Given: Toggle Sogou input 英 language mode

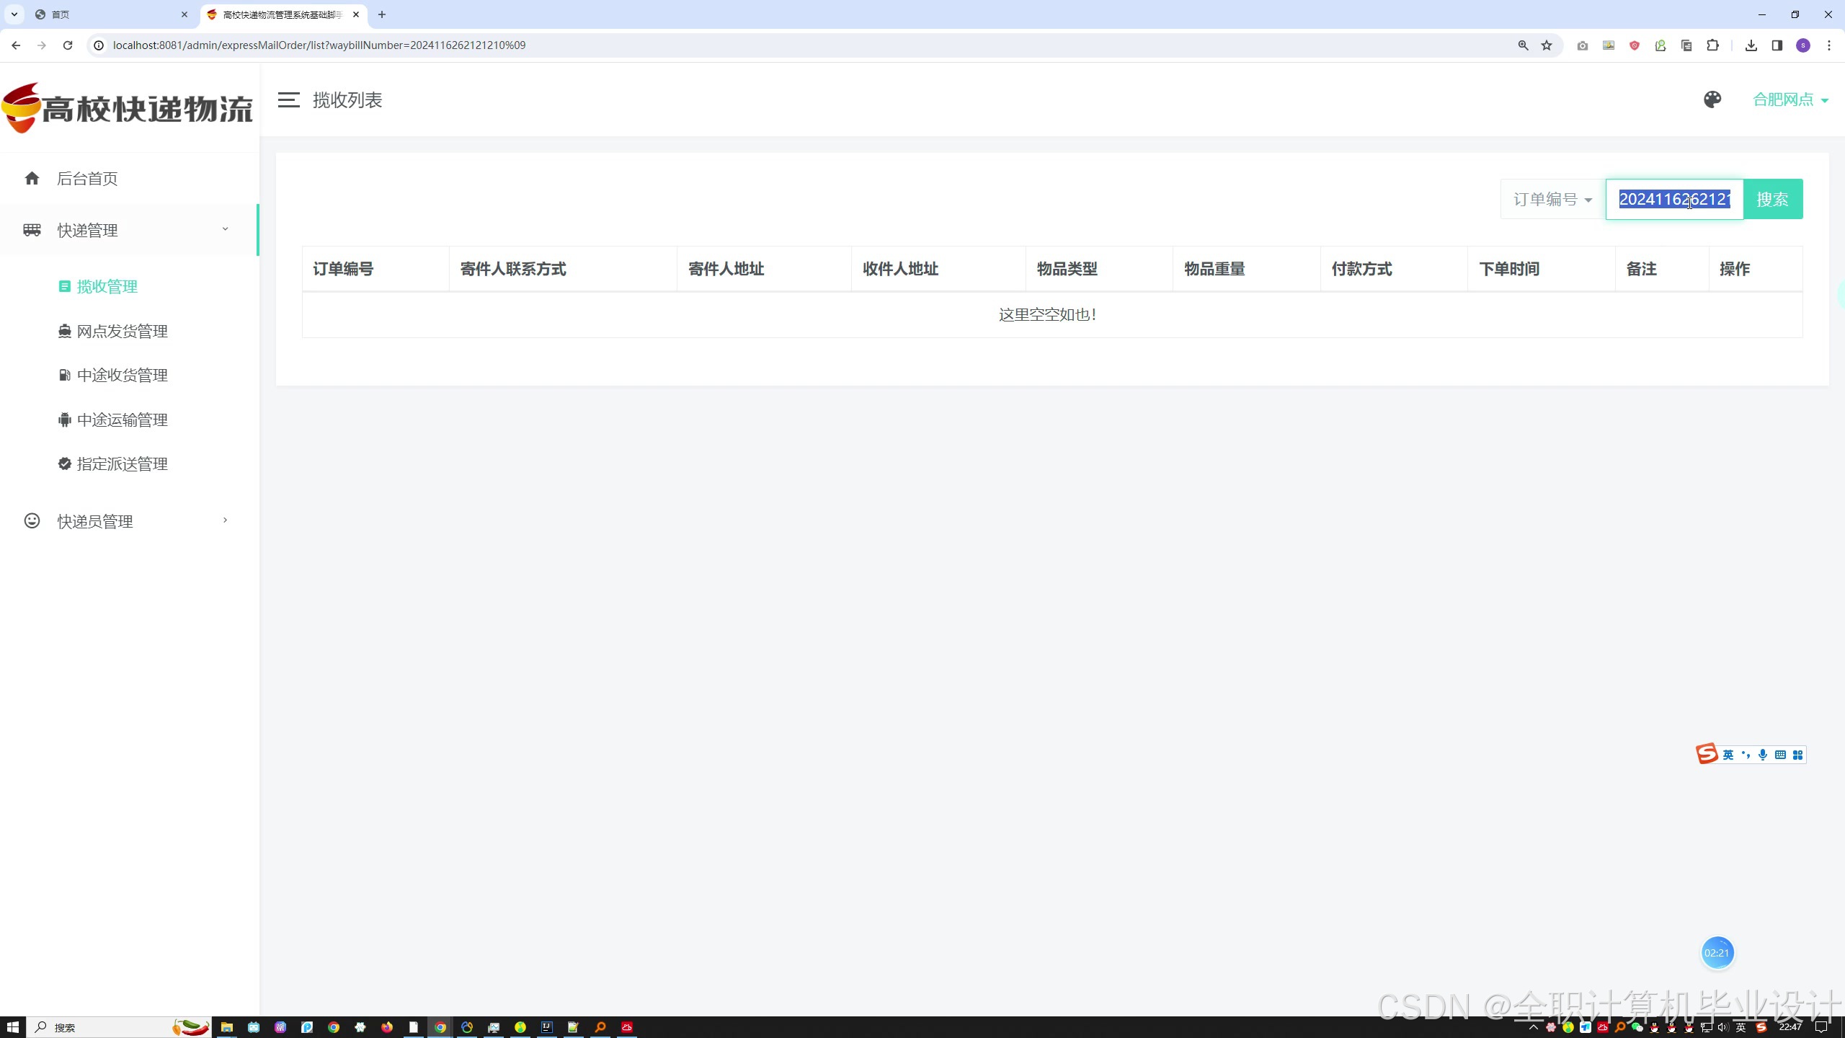Looking at the screenshot, I should [x=1728, y=755].
